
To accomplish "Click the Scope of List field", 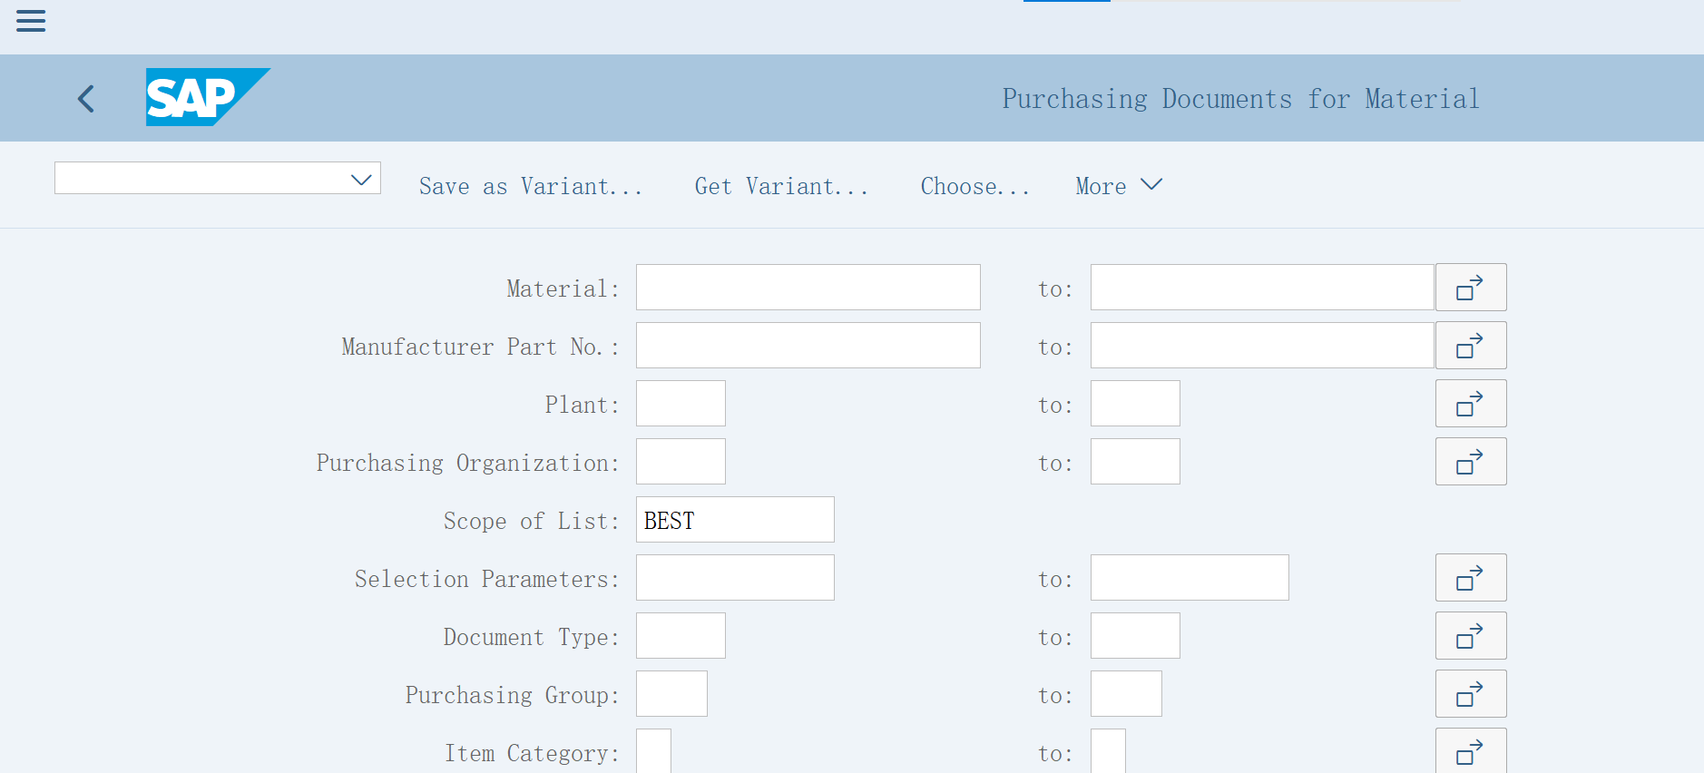I will pos(734,520).
